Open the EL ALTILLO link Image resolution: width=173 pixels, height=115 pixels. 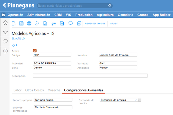pos(18,38)
